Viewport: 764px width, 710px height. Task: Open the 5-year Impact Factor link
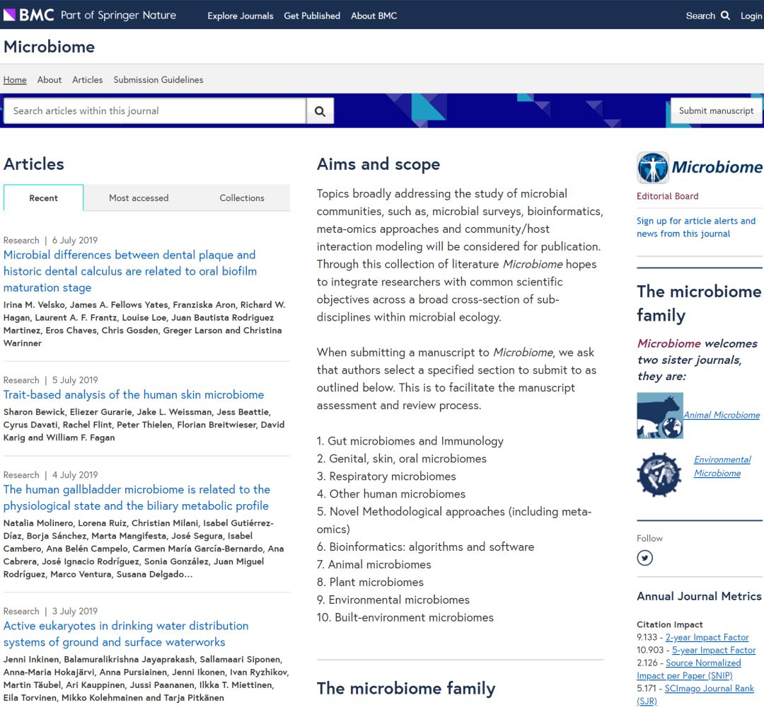tap(714, 650)
